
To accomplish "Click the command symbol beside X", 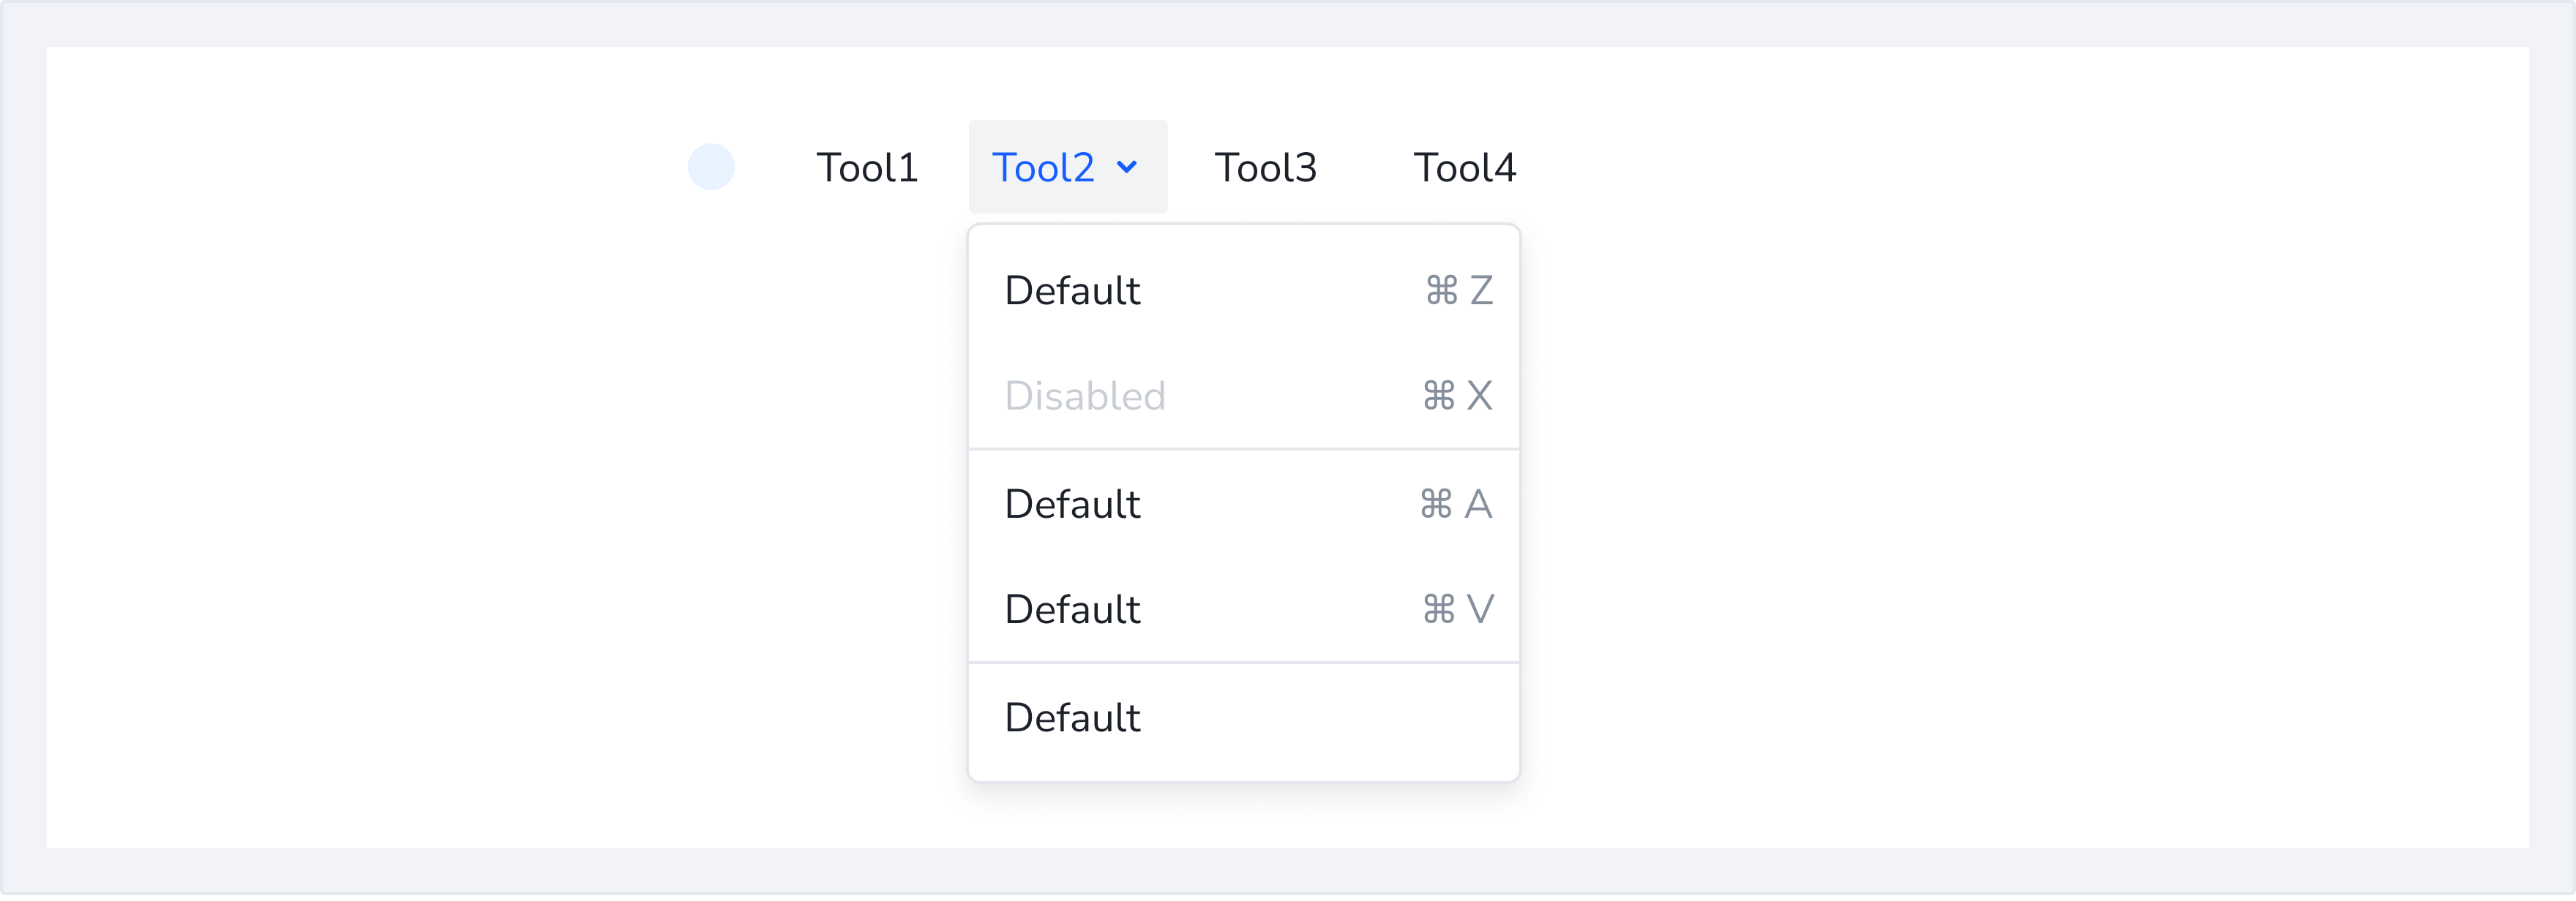I will [x=1438, y=396].
